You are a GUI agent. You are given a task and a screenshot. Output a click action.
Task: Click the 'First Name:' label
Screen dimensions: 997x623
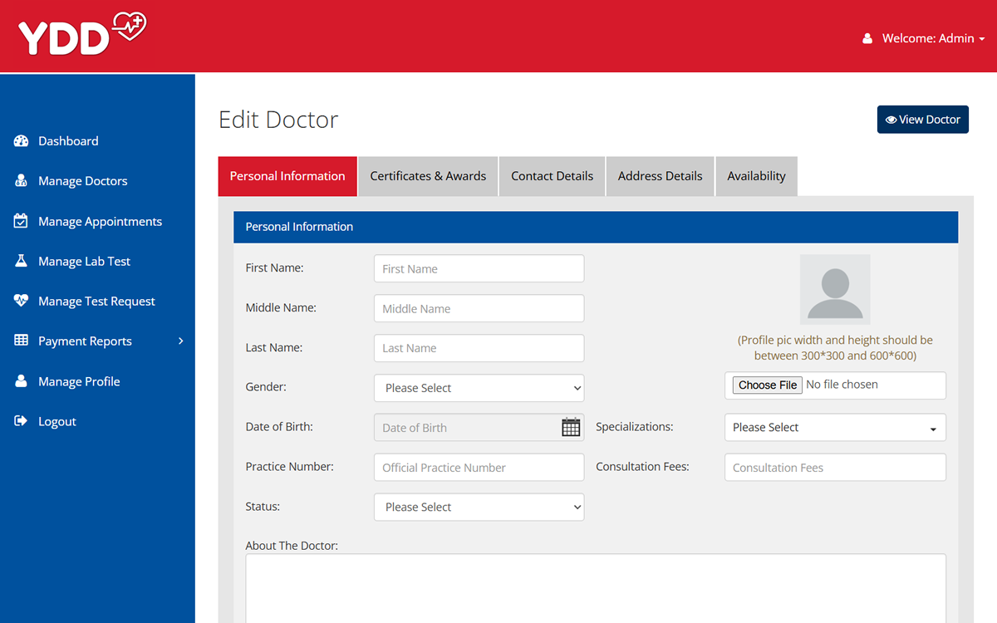(274, 267)
